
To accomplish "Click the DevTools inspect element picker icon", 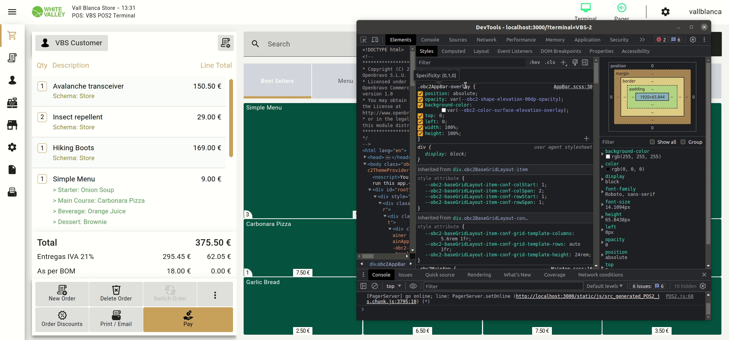I will coord(363,40).
